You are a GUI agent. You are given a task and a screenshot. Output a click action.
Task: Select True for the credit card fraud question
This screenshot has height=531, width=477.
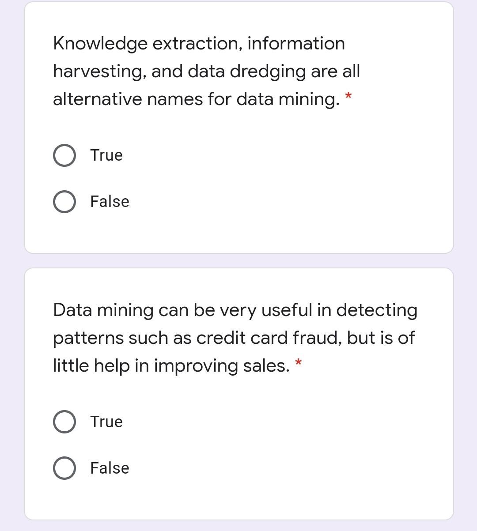tap(64, 422)
